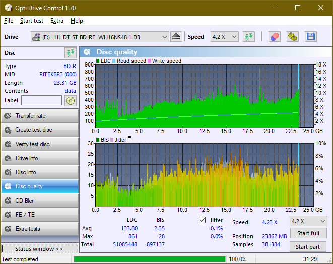333x264 pixels.
Task: Open the Start test menu
Action: click(32, 21)
